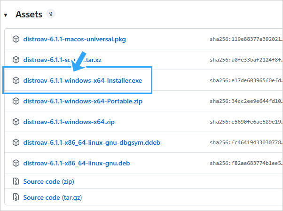Click the sha256 hash for the Installer.exe
This screenshot has height=211, width=283.
tap(246, 81)
